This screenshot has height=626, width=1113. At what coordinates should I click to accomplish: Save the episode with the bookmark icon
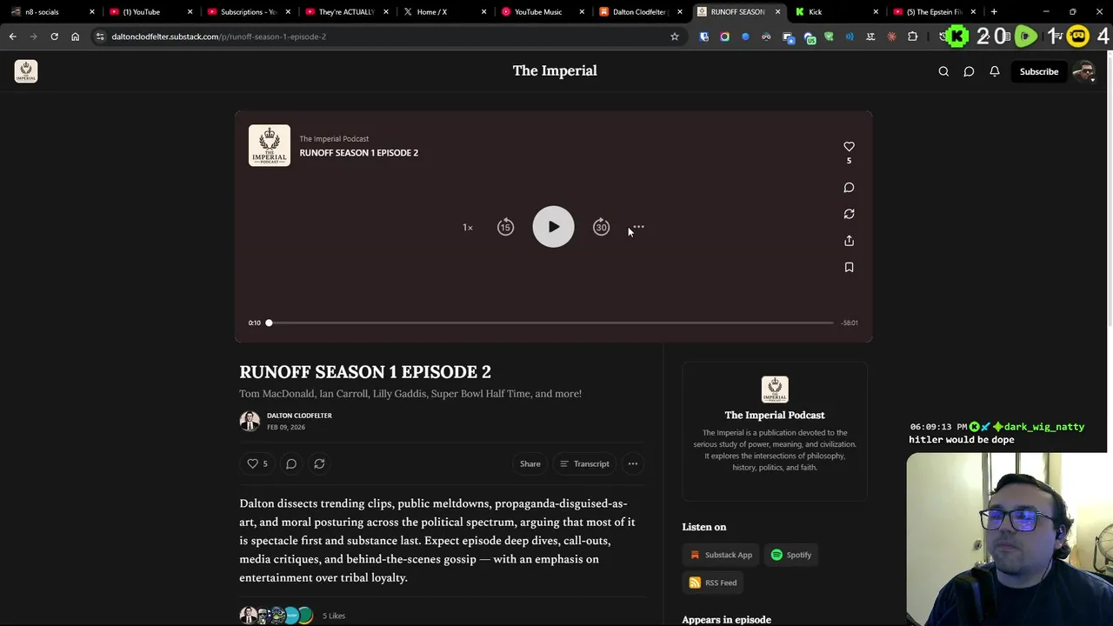pyautogui.click(x=849, y=268)
